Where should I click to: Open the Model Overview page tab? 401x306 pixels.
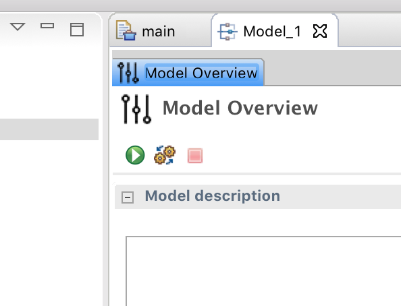coord(188,73)
